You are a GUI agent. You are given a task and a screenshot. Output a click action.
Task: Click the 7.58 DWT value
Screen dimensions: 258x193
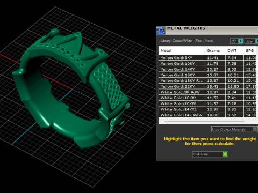(232, 63)
